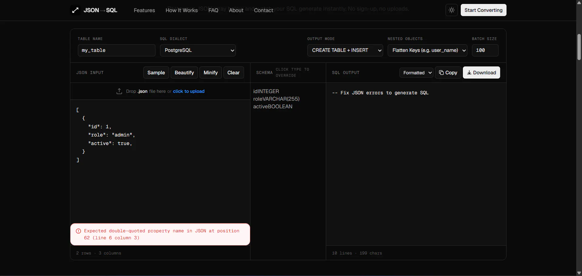Click the page vertical scrollbar thumb

(x=579, y=47)
